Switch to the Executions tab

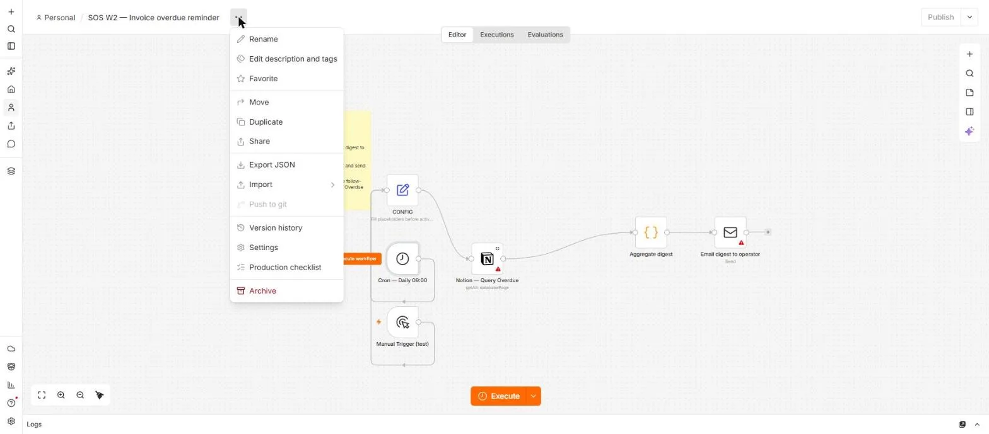tap(496, 35)
